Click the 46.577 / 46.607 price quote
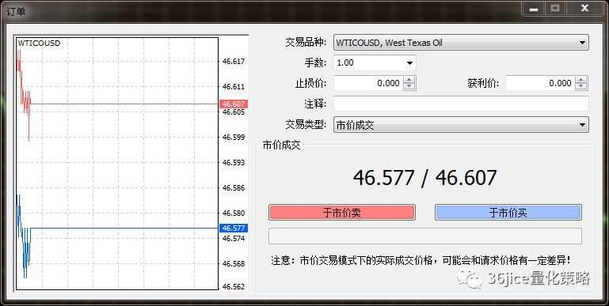Image resolution: width=609 pixels, height=306 pixels. pos(424,178)
